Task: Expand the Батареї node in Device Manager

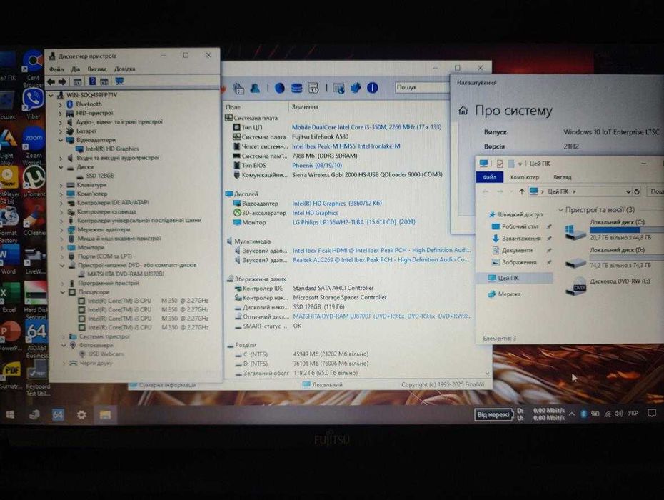Action: click(60, 131)
